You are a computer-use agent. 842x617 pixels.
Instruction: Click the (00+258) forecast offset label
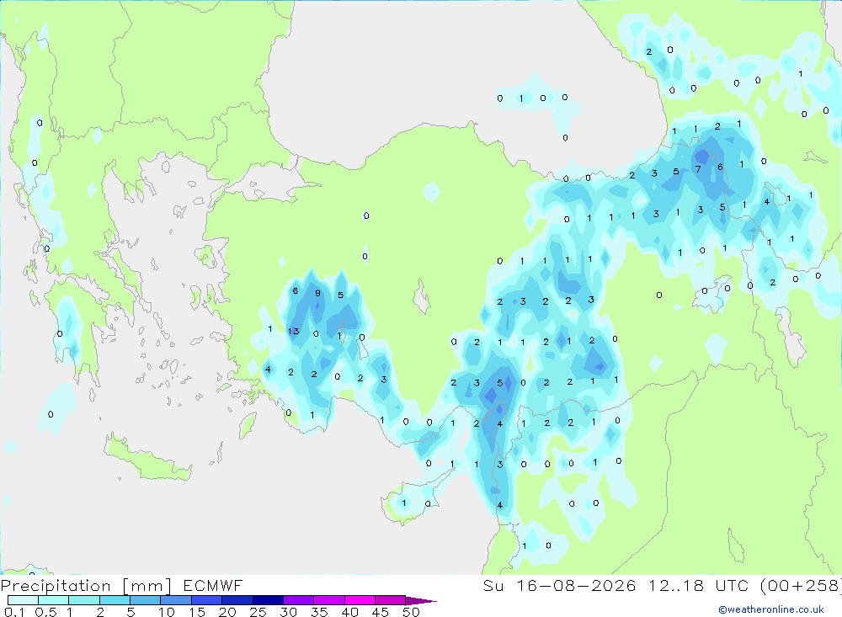[800, 585]
